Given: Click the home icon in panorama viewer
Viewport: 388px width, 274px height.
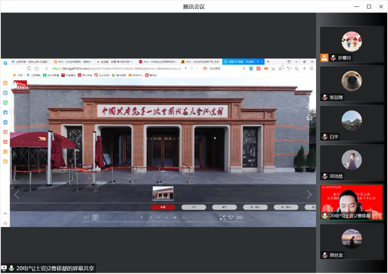Looking at the screenshot, I should 309,118.
